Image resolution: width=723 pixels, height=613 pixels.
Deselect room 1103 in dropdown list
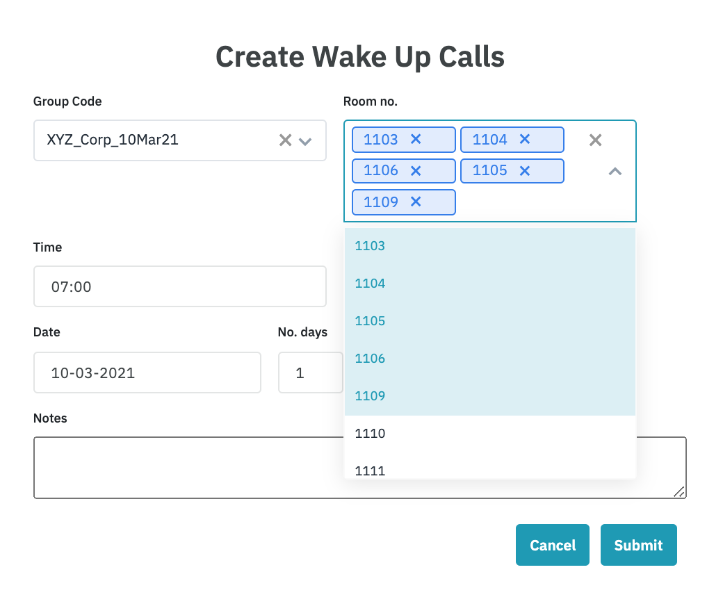489,246
